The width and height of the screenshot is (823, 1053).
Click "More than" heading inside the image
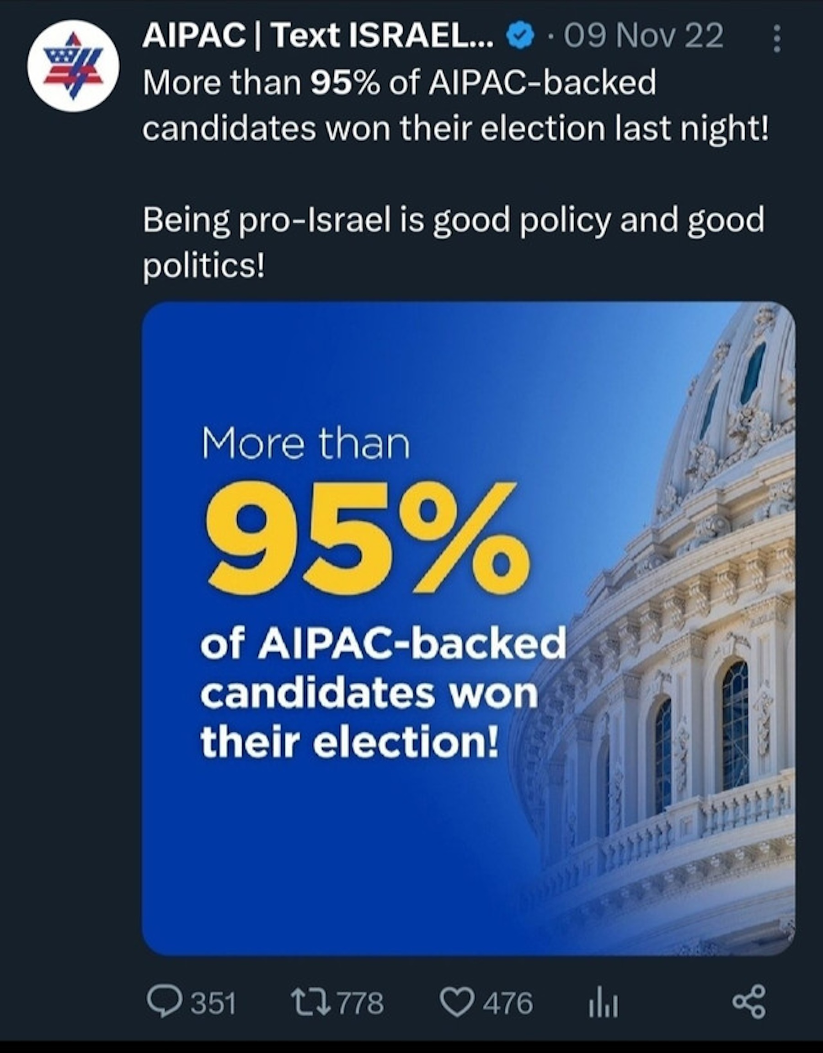tap(305, 443)
